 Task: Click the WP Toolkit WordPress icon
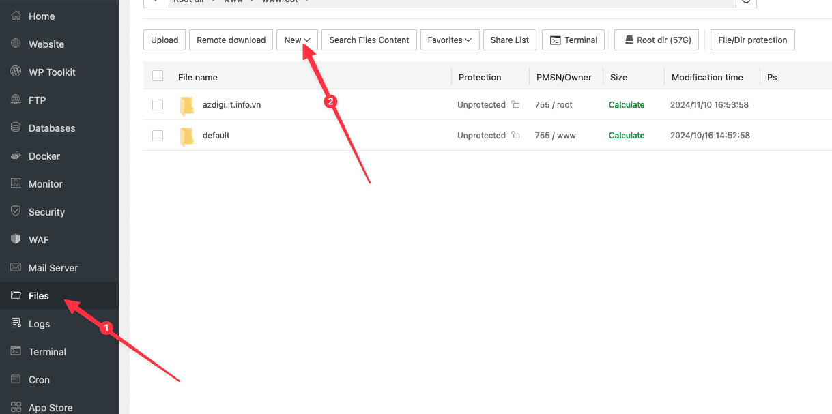16,72
